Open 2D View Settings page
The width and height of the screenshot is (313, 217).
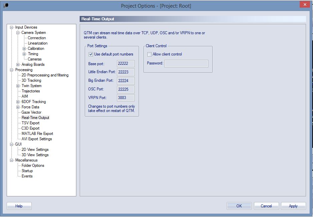pos(35,150)
